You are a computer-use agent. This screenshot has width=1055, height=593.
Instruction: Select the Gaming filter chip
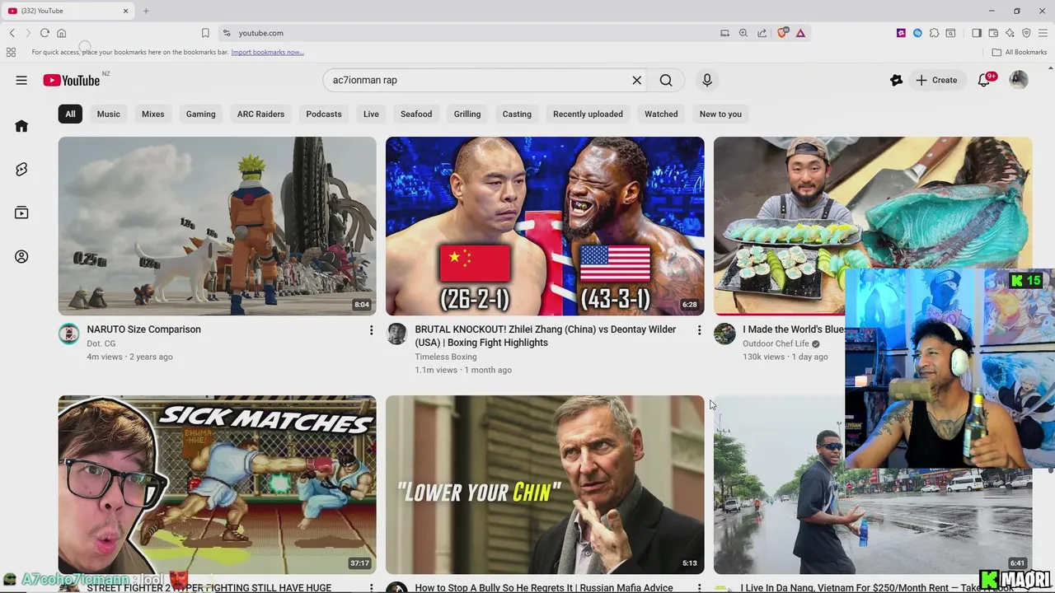click(x=200, y=114)
